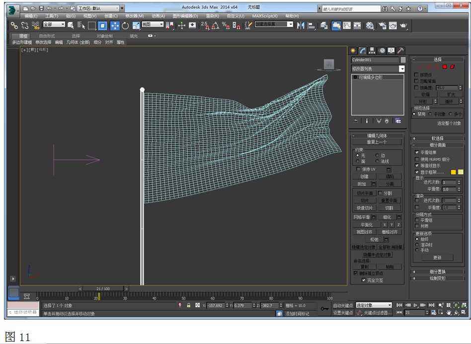471x344 pixels.
Task: Click the Open File folder icon
Action: [34, 8]
